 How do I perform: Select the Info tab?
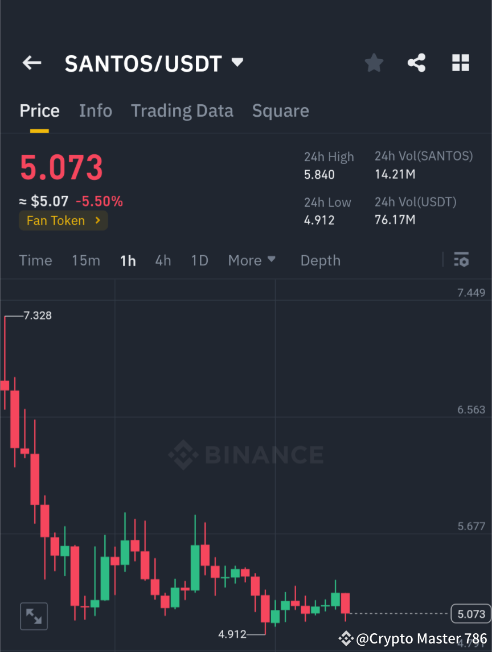[95, 110]
